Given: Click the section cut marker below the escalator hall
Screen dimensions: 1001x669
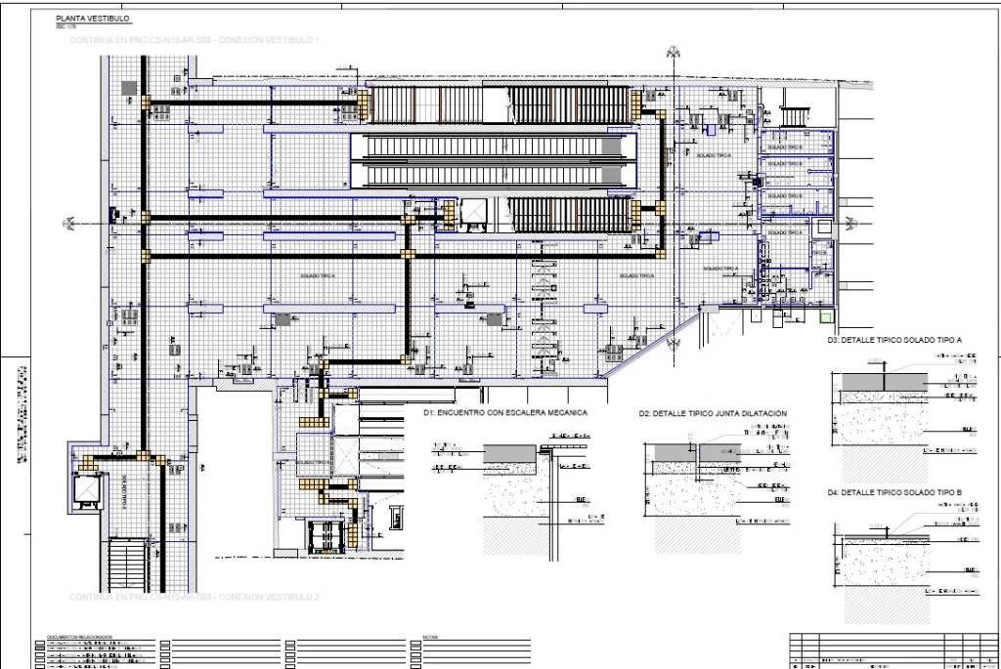Looking at the screenshot, I should (x=673, y=345).
